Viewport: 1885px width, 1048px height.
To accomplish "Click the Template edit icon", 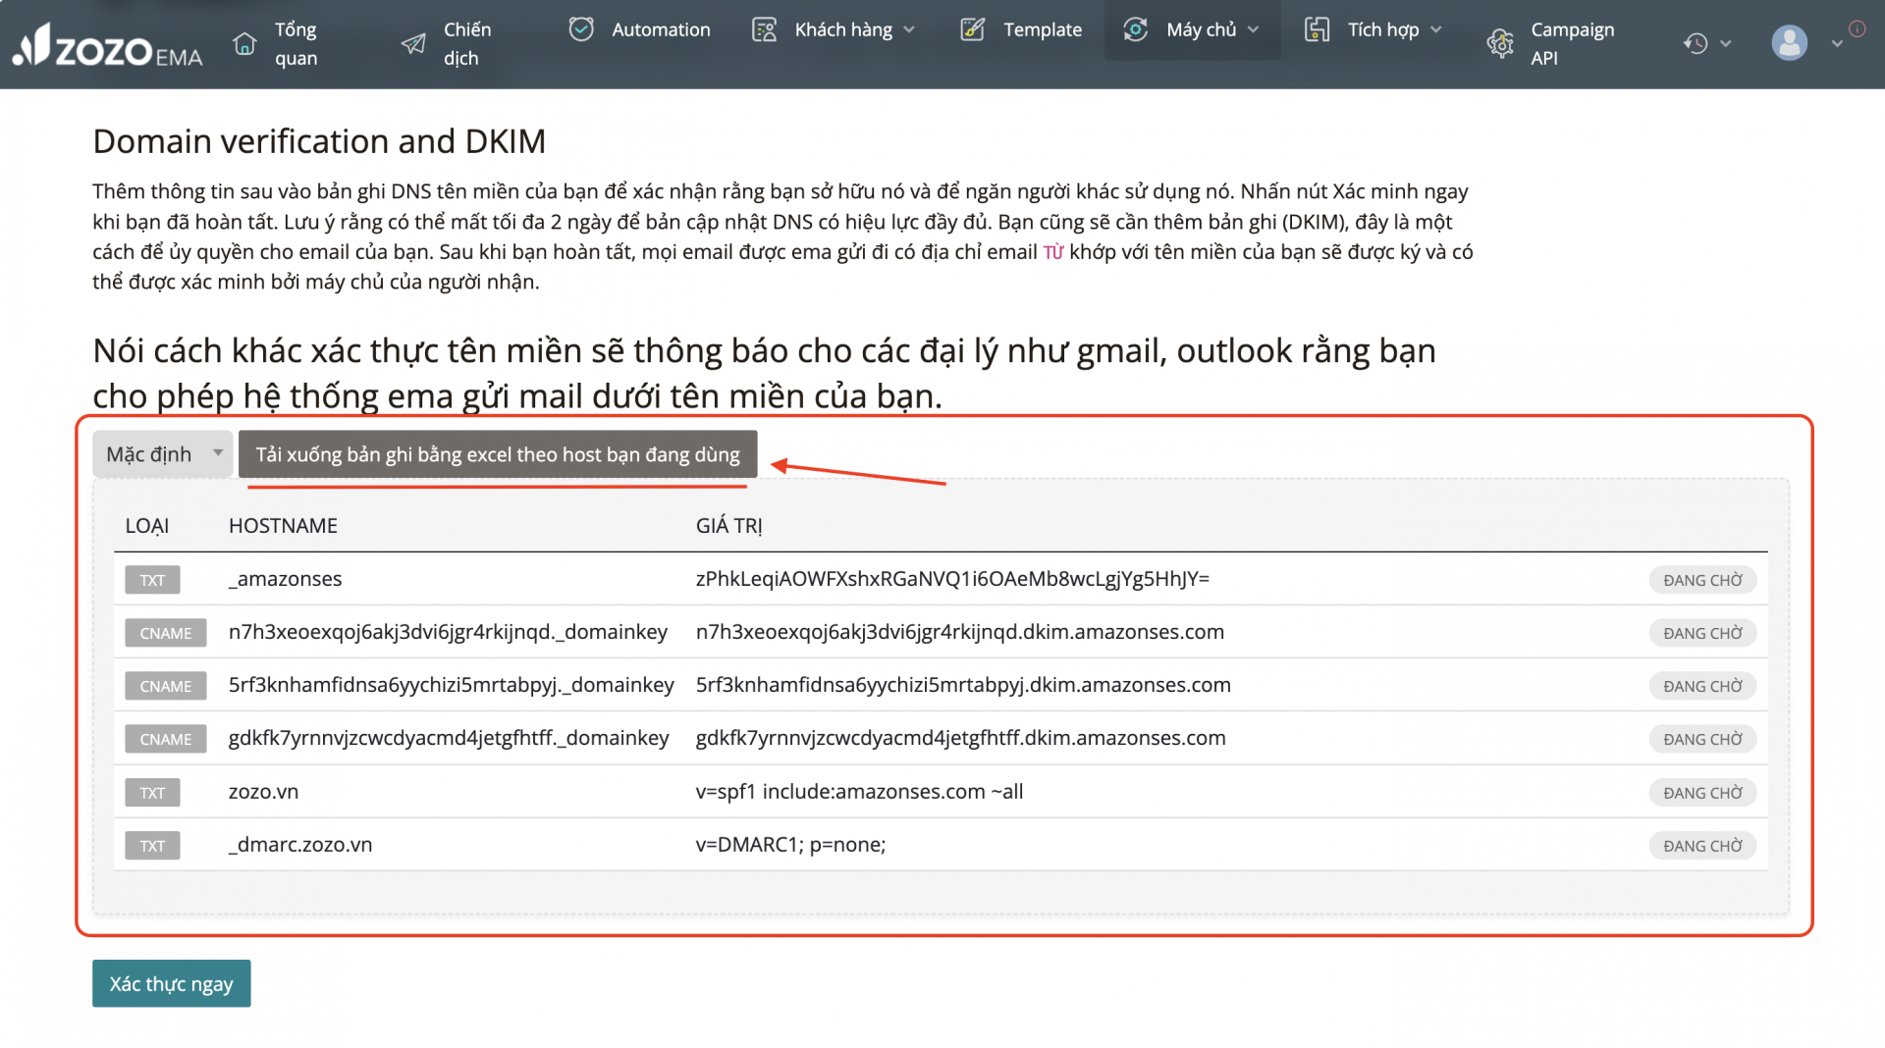I will point(972,29).
